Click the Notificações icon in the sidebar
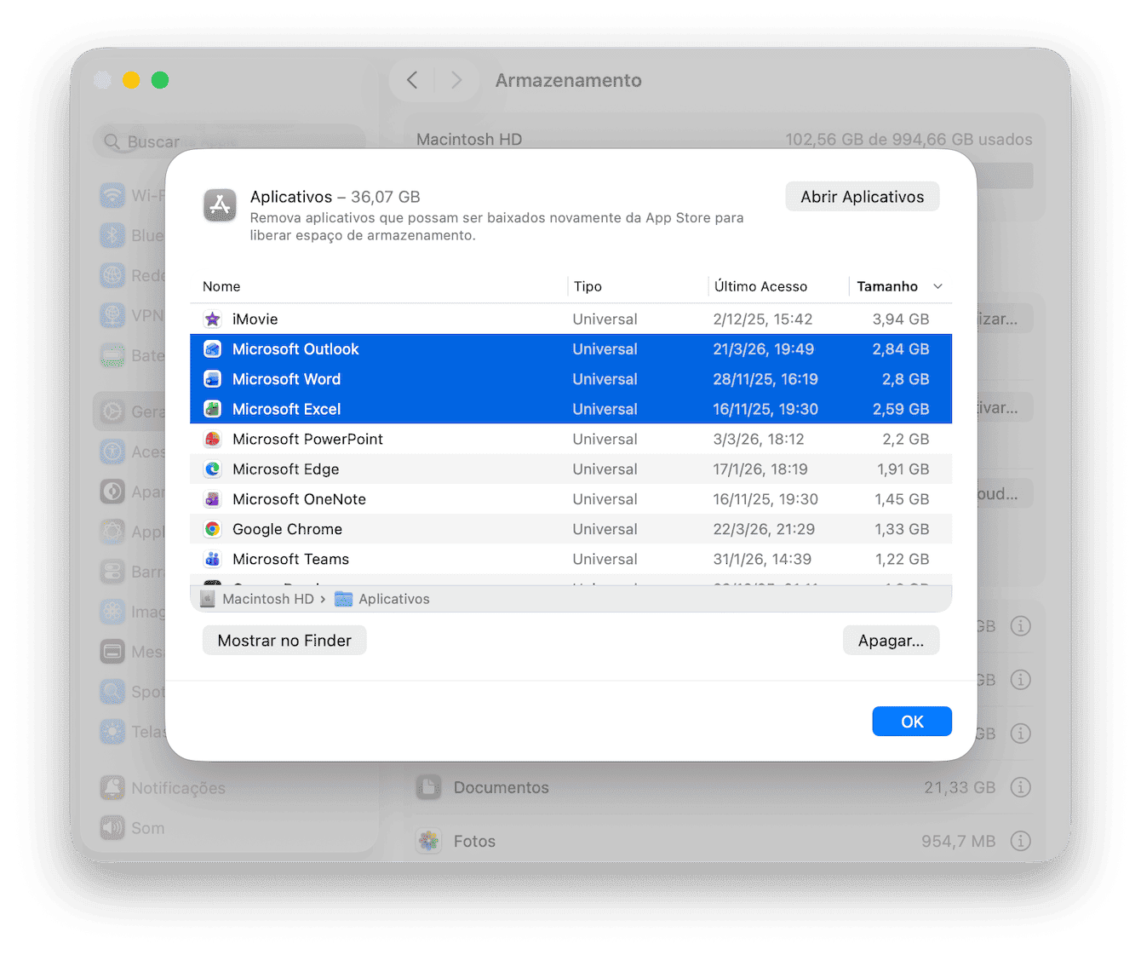Image resolution: width=1141 pixels, height=955 pixels. (112, 788)
